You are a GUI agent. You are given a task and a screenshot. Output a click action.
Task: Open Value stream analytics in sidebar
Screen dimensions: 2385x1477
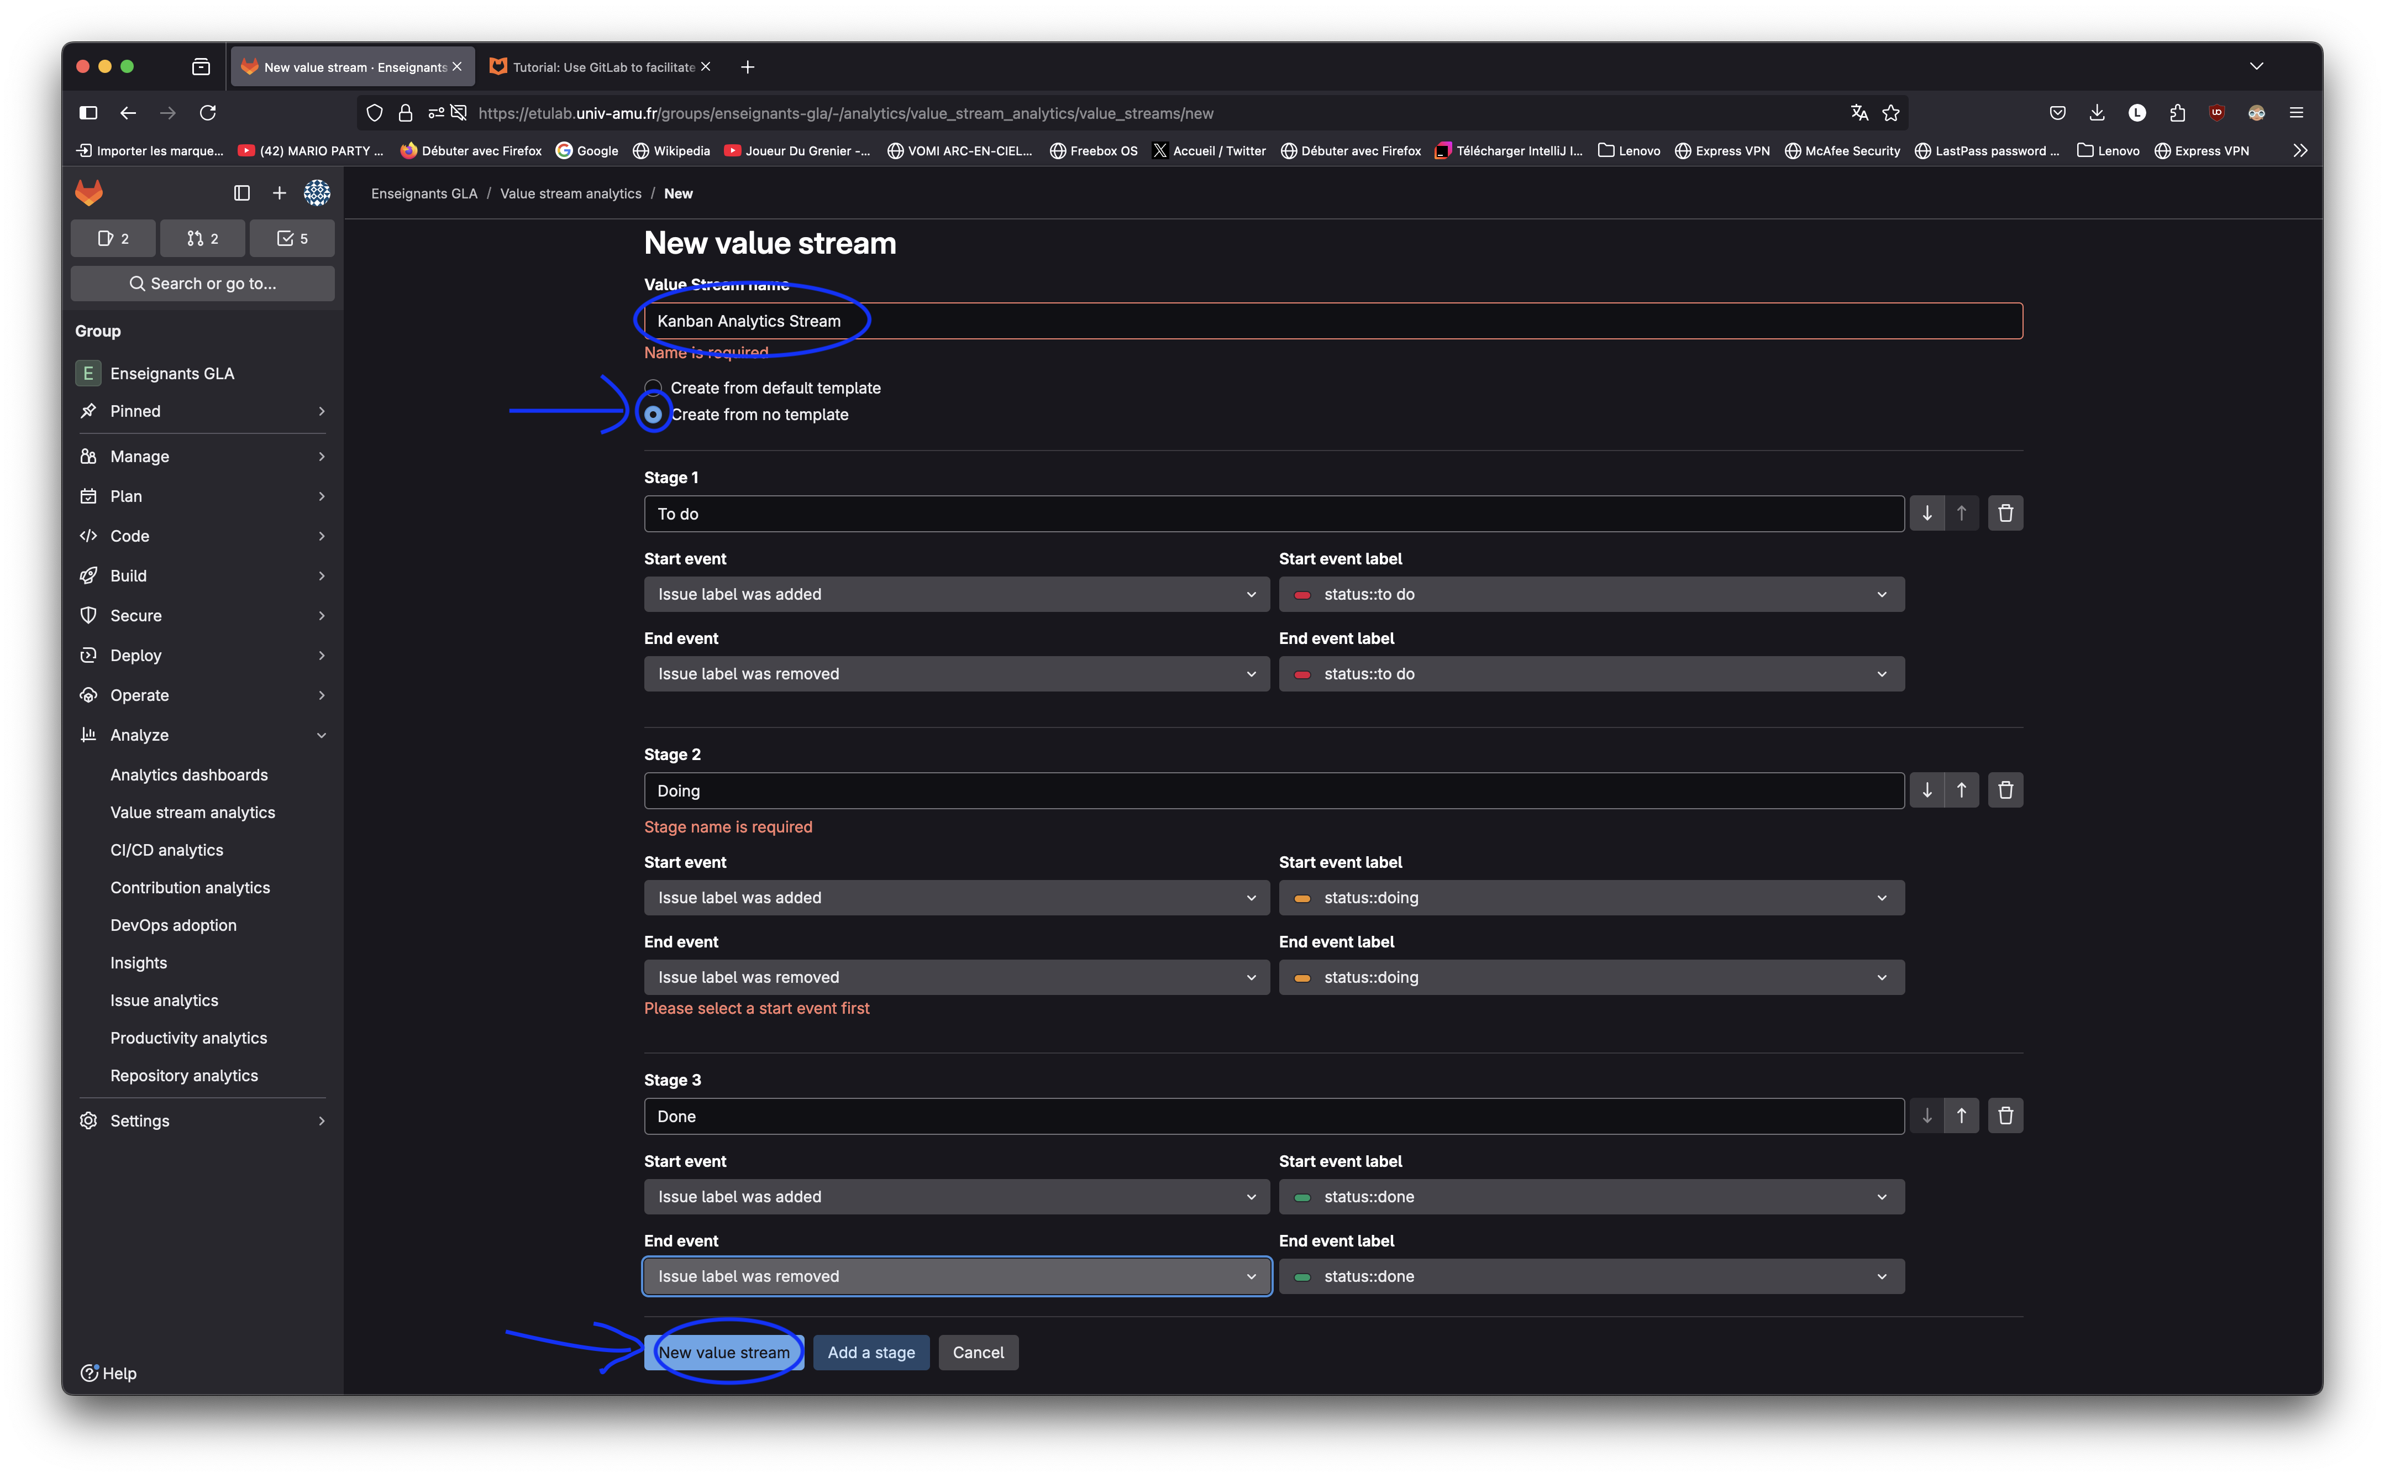[x=192, y=813]
